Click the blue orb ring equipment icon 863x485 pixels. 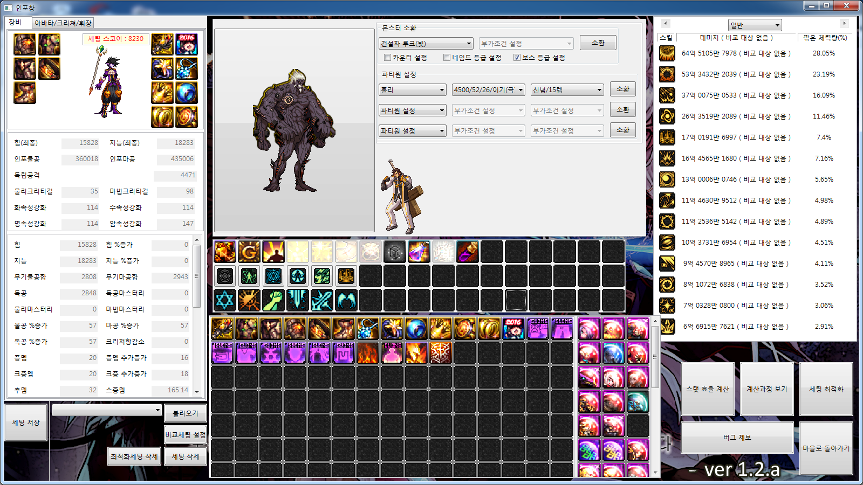pos(187,93)
